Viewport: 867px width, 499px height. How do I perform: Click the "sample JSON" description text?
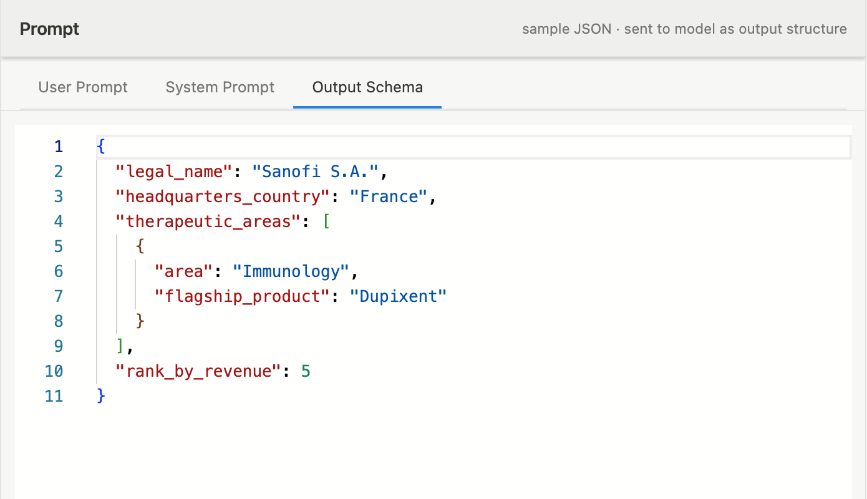[x=684, y=29]
